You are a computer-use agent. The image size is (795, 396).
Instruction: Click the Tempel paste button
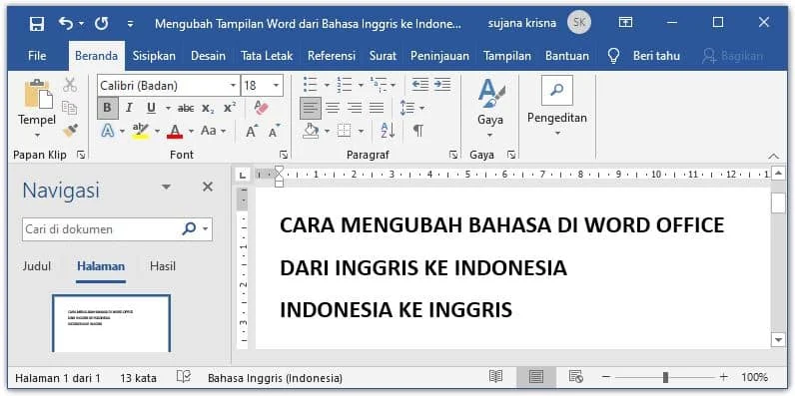pos(37,109)
